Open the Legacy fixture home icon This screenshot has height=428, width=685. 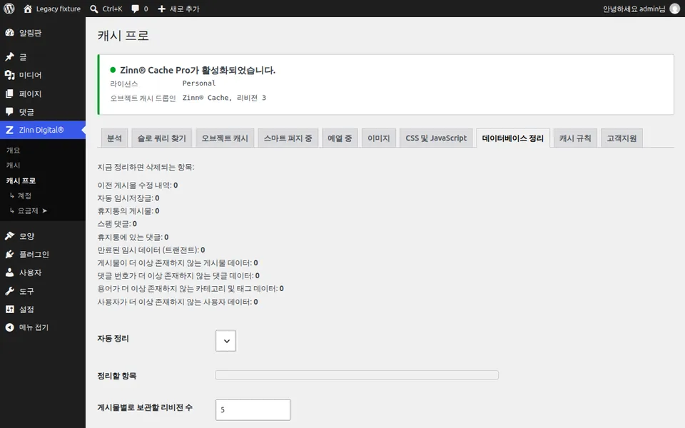tap(28, 9)
